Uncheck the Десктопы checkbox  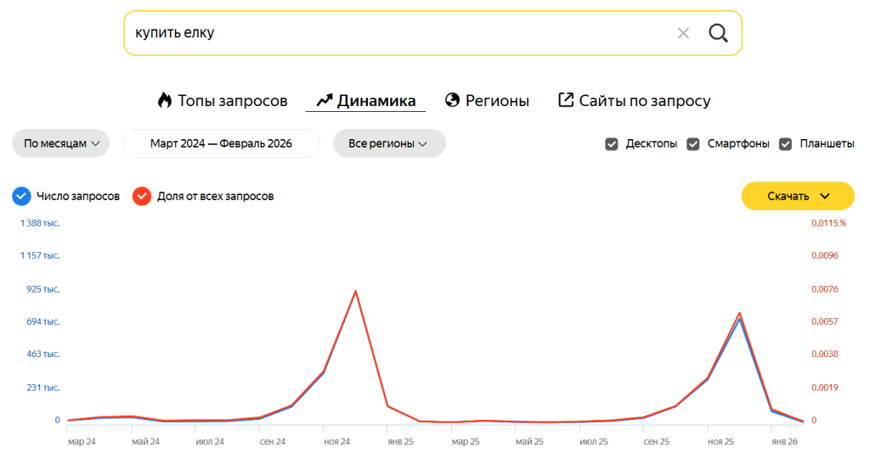coord(612,143)
